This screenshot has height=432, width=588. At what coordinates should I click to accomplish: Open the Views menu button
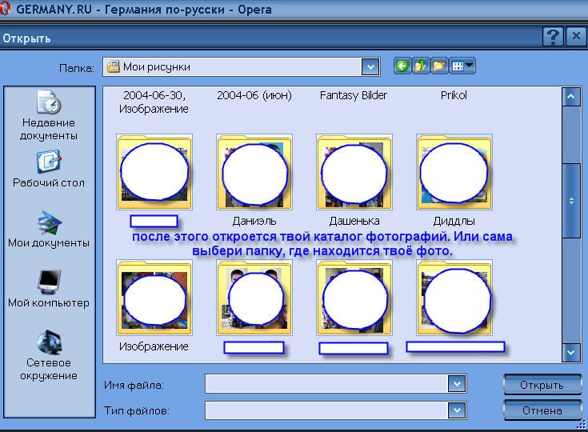pos(462,66)
